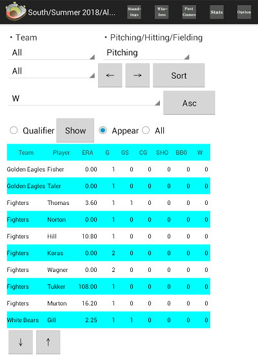Open the Win-loss toolbar icon

tap(162, 12)
